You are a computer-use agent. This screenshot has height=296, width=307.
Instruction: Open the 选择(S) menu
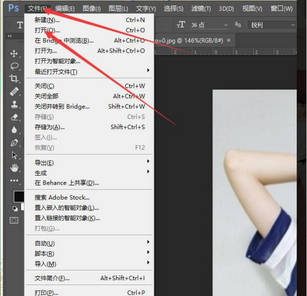point(173,9)
